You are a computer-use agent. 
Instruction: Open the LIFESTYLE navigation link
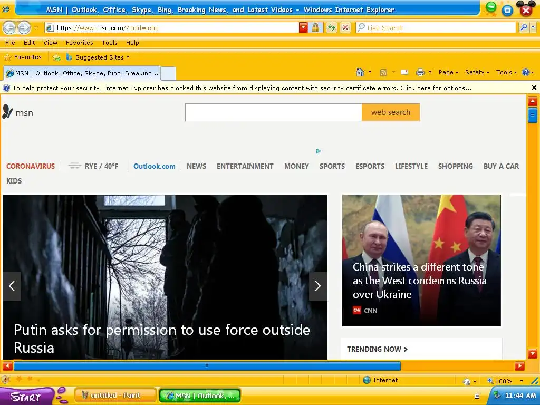point(411,166)
